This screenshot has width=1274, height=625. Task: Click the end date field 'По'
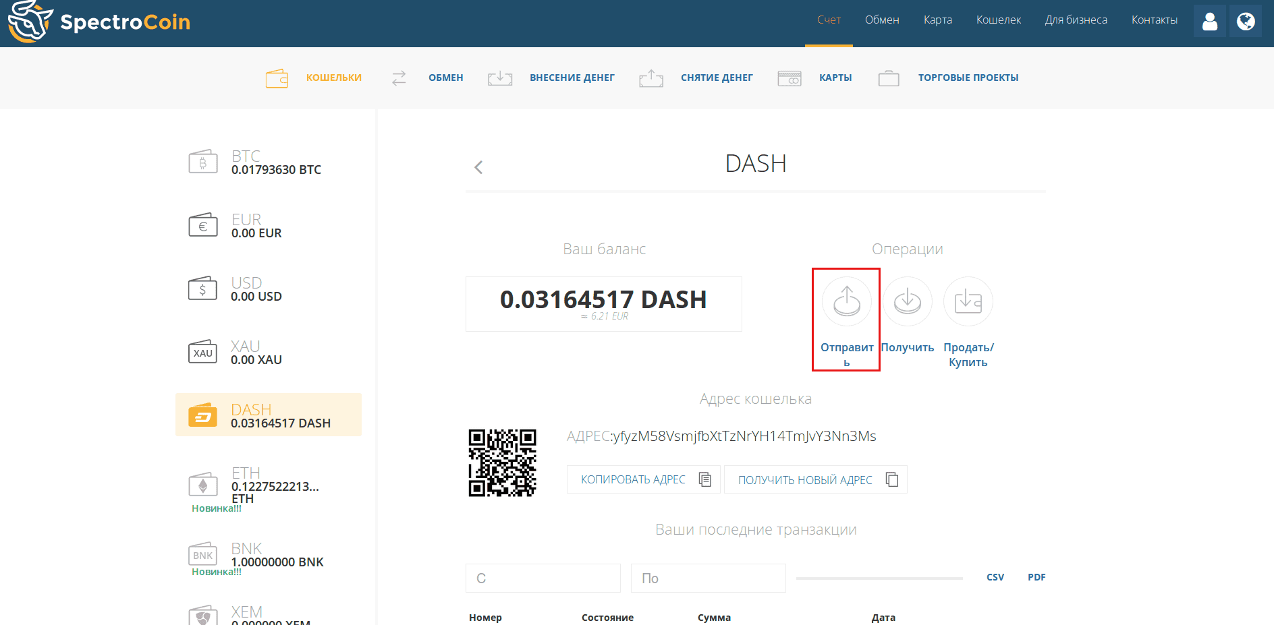pos(709,578)
